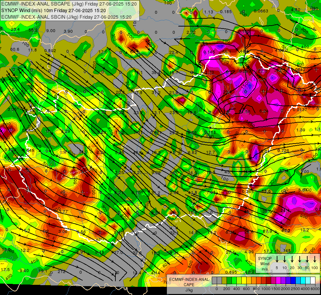Click the 0.185 value on the map
Screen dimensions: 321x295
pos(226,12)
